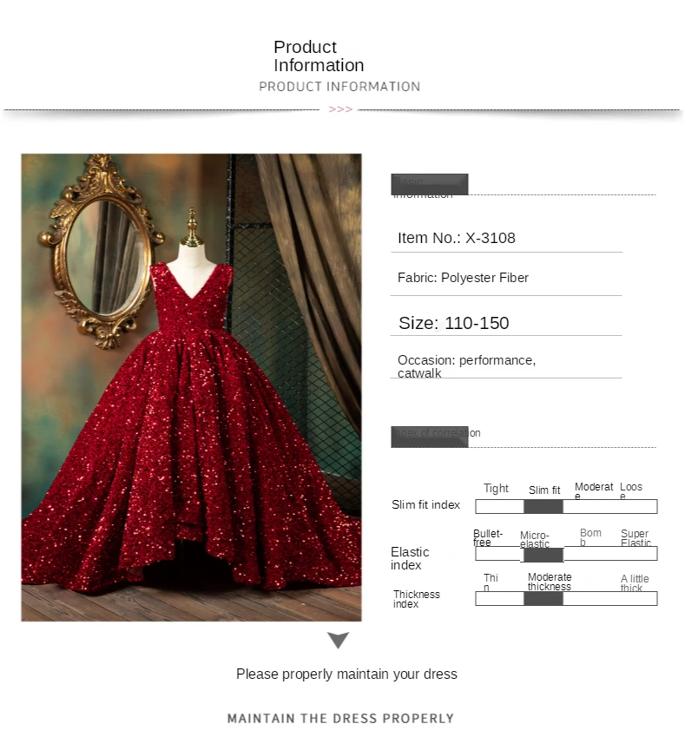Click MAINTAIN THE DRESS PROPERLY heading

pos(340,718)
